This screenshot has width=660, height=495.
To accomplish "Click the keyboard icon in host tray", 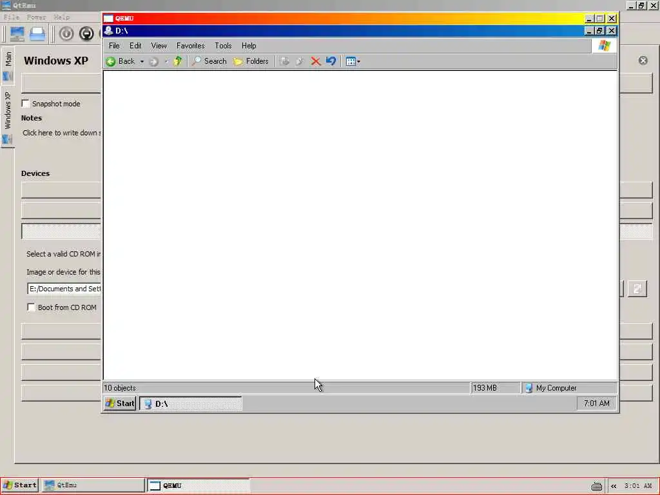I will [597, 487].
